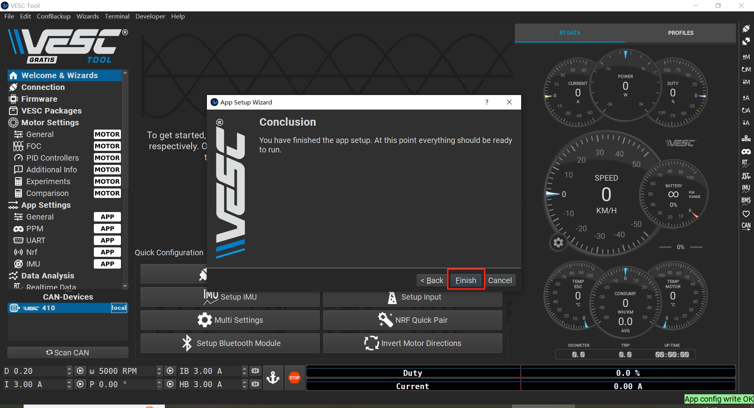Click the Connect plug icon in right toolbar

746,29
